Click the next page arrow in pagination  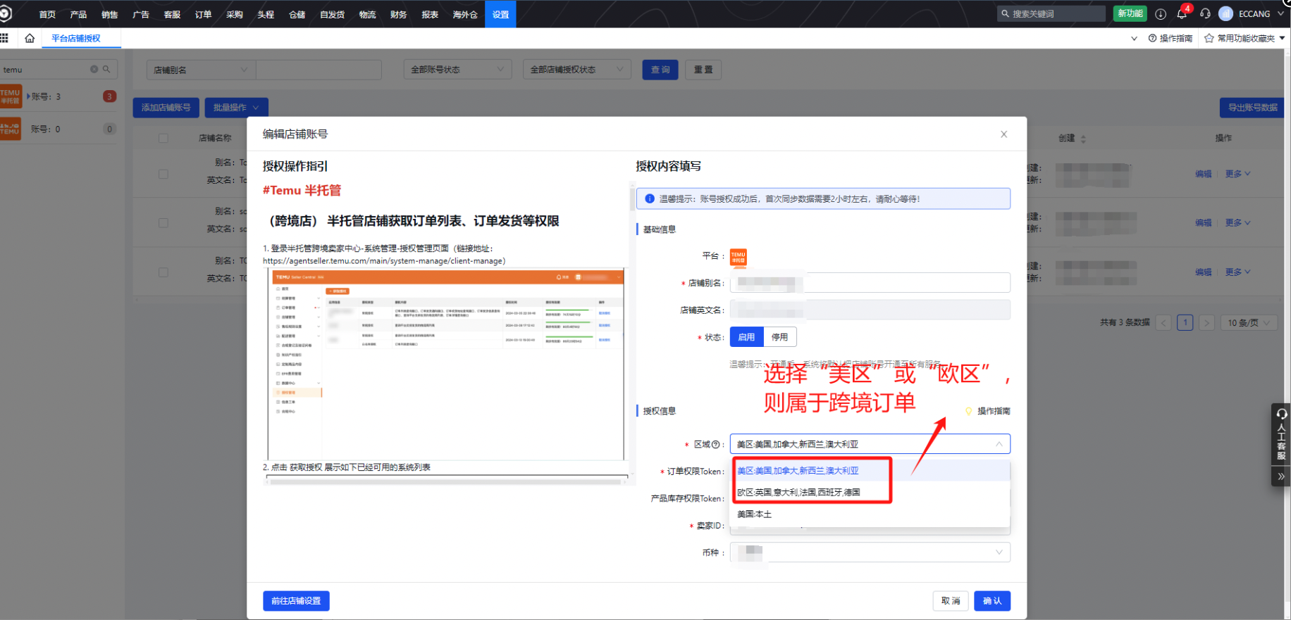1206,322
